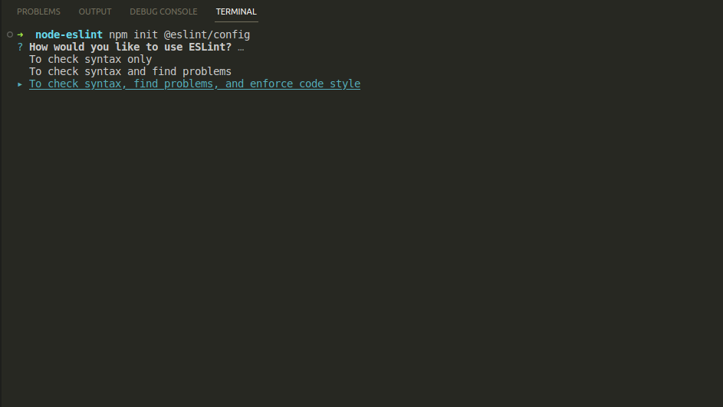Click the green prompt arrow symbol
Image resolution: width=723 pixels, height=407 pixels.
(x=20, y=35)
